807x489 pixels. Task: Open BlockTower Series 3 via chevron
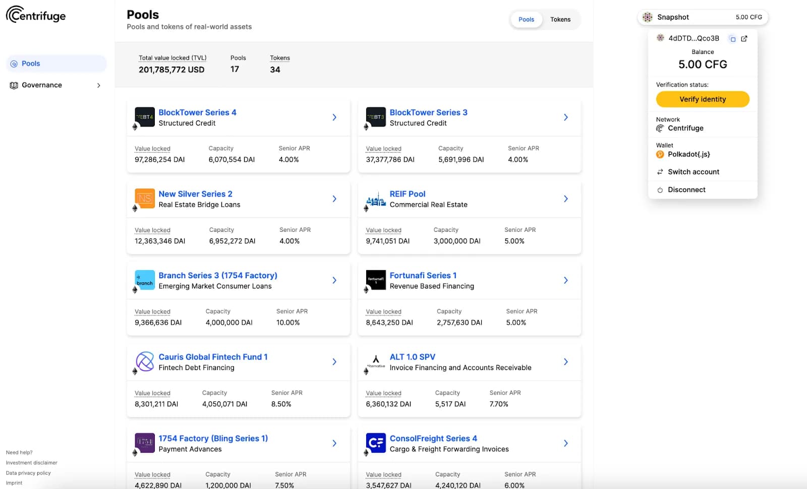click(x=565, y=117)
